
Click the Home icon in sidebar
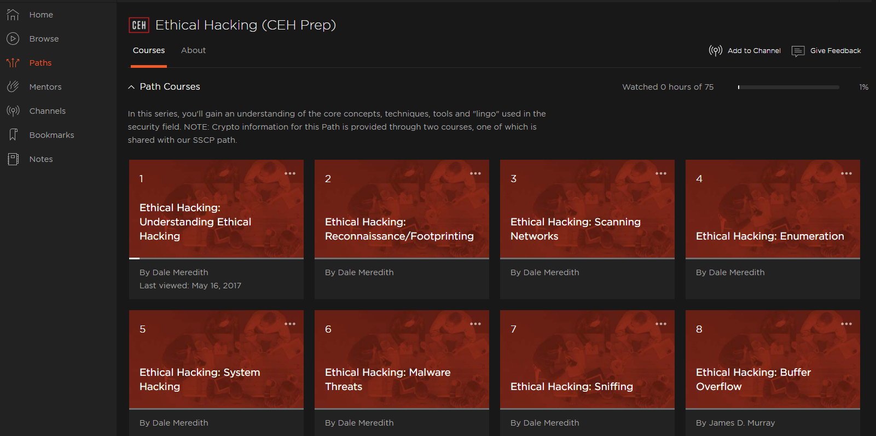[13, 15]
